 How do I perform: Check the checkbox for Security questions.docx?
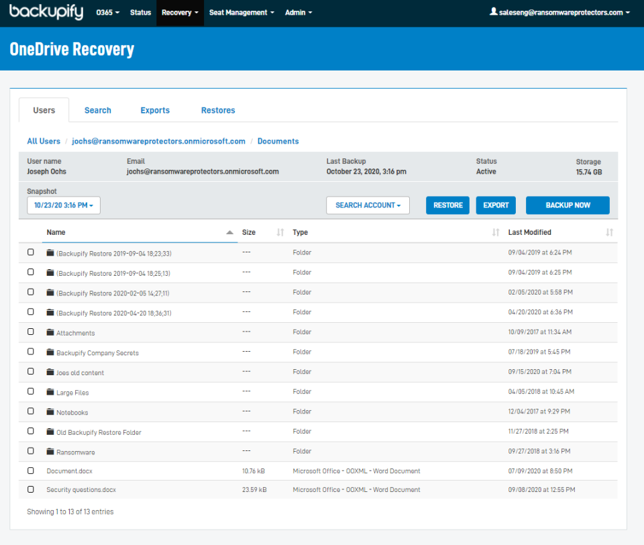click(30, 490)
